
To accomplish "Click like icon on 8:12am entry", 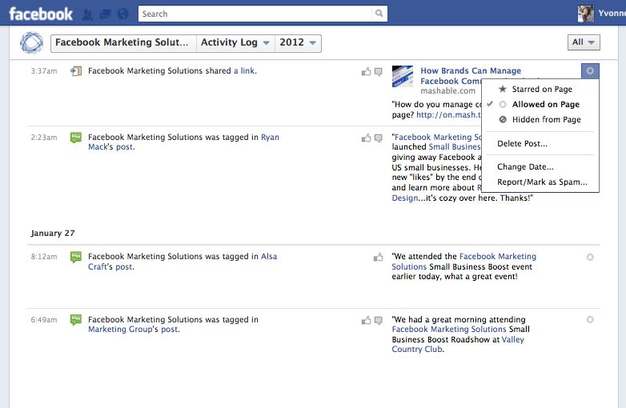I will pos(378,258).
